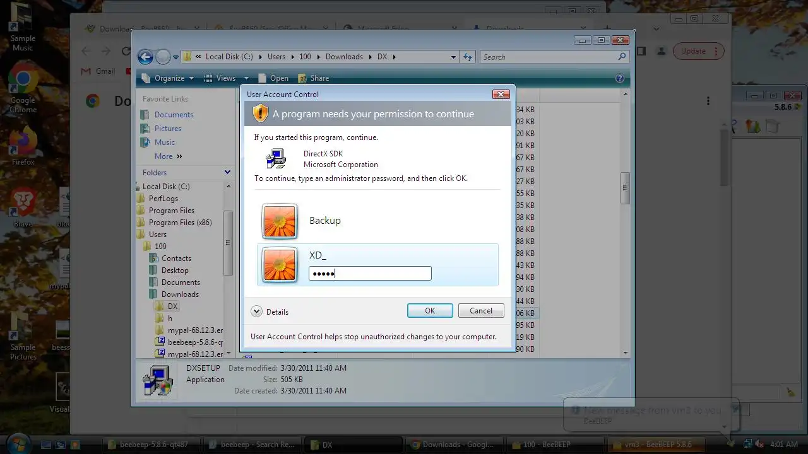Screen dimensions: 808x454
Task: Open the Views dropdown arrow
Action: (x=246, y=78)
